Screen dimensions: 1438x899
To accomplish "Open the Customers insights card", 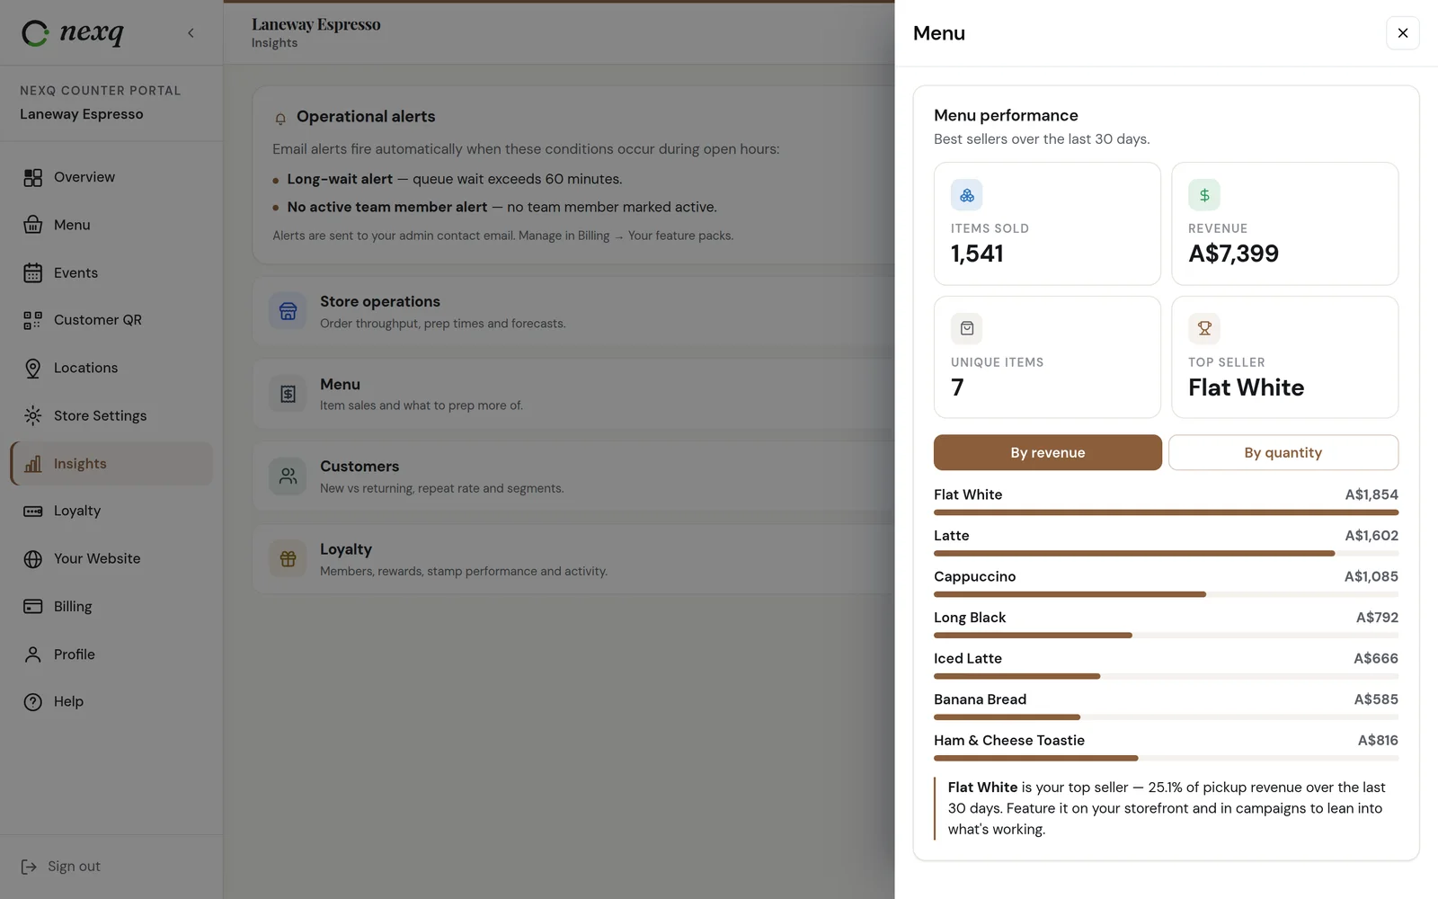I will tap(573, 476).
